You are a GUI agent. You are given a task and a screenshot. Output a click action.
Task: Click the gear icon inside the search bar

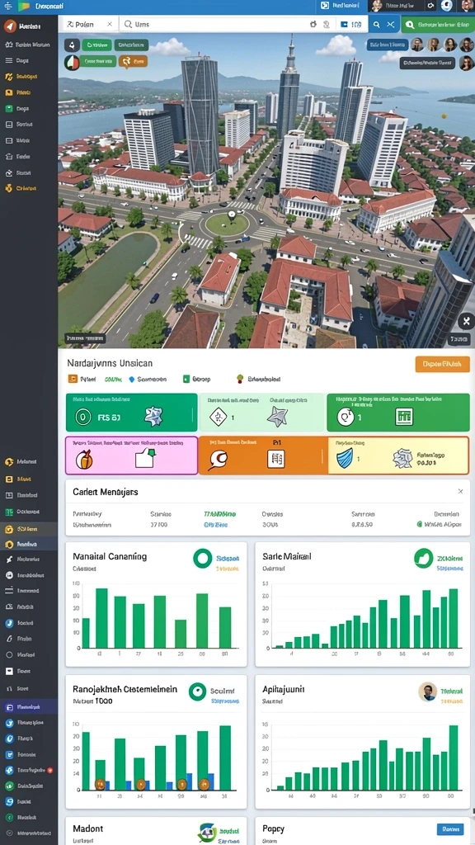(313, 24)
